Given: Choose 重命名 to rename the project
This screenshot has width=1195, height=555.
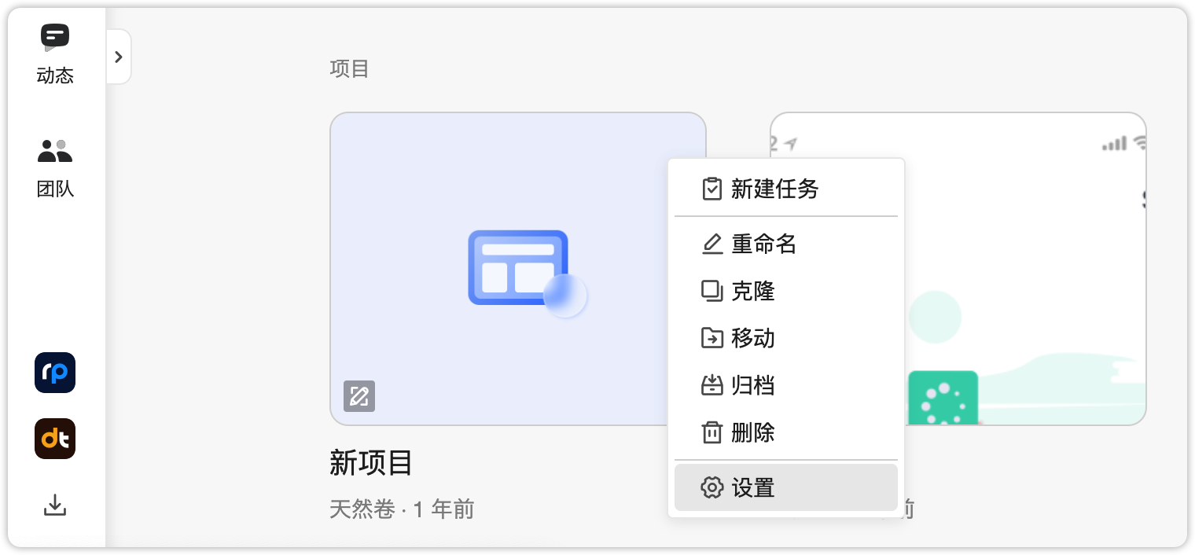Looking at the screenshot, I should pos(764,244).
